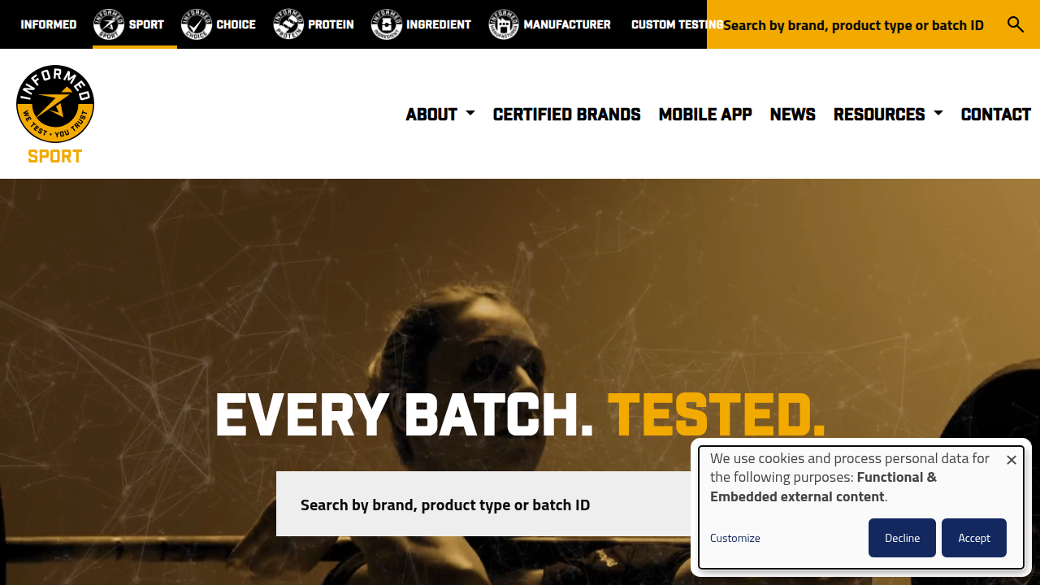Open the INFORMED tab in top bar
Viewport: 1040px width, 585px height.
tap(49, 24)
